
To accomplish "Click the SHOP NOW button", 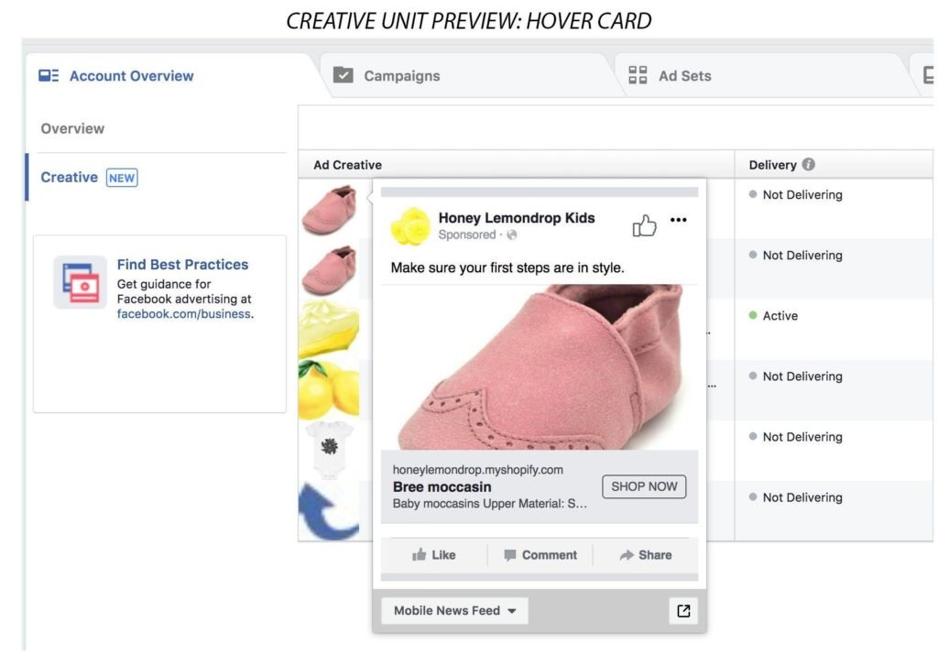I will pyautogui.click(x=644, y=486).
